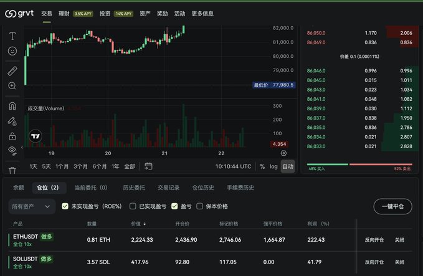Click 反向开仓 for ETHUSDT position
The image size is (423, 276).
(374, 240)
